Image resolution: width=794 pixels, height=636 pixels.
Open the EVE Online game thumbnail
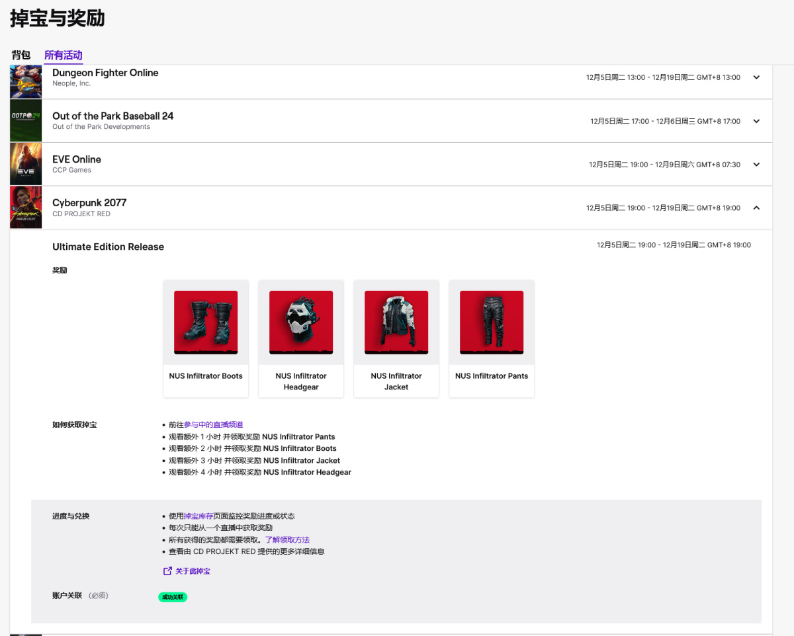pos(26,164)
